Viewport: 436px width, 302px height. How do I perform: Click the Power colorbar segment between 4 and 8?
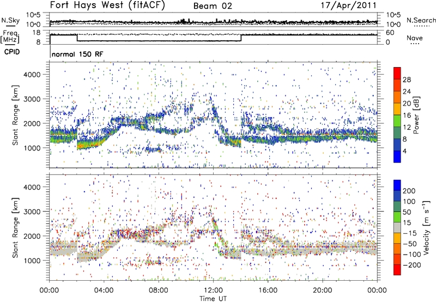tap(397, 145)
